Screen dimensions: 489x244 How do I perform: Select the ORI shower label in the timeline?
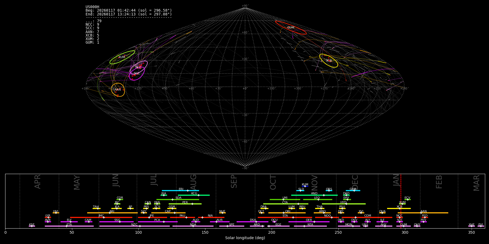[288, 211]
